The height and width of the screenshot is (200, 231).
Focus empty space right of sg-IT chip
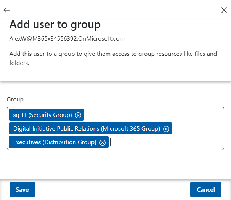[x=152, y=115]
